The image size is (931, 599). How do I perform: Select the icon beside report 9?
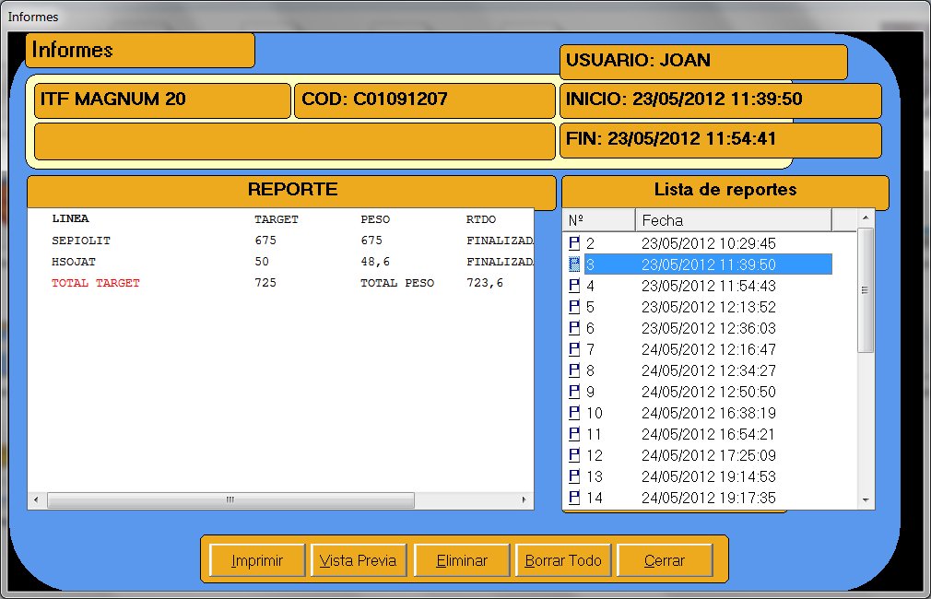click(x=574, y=392)
